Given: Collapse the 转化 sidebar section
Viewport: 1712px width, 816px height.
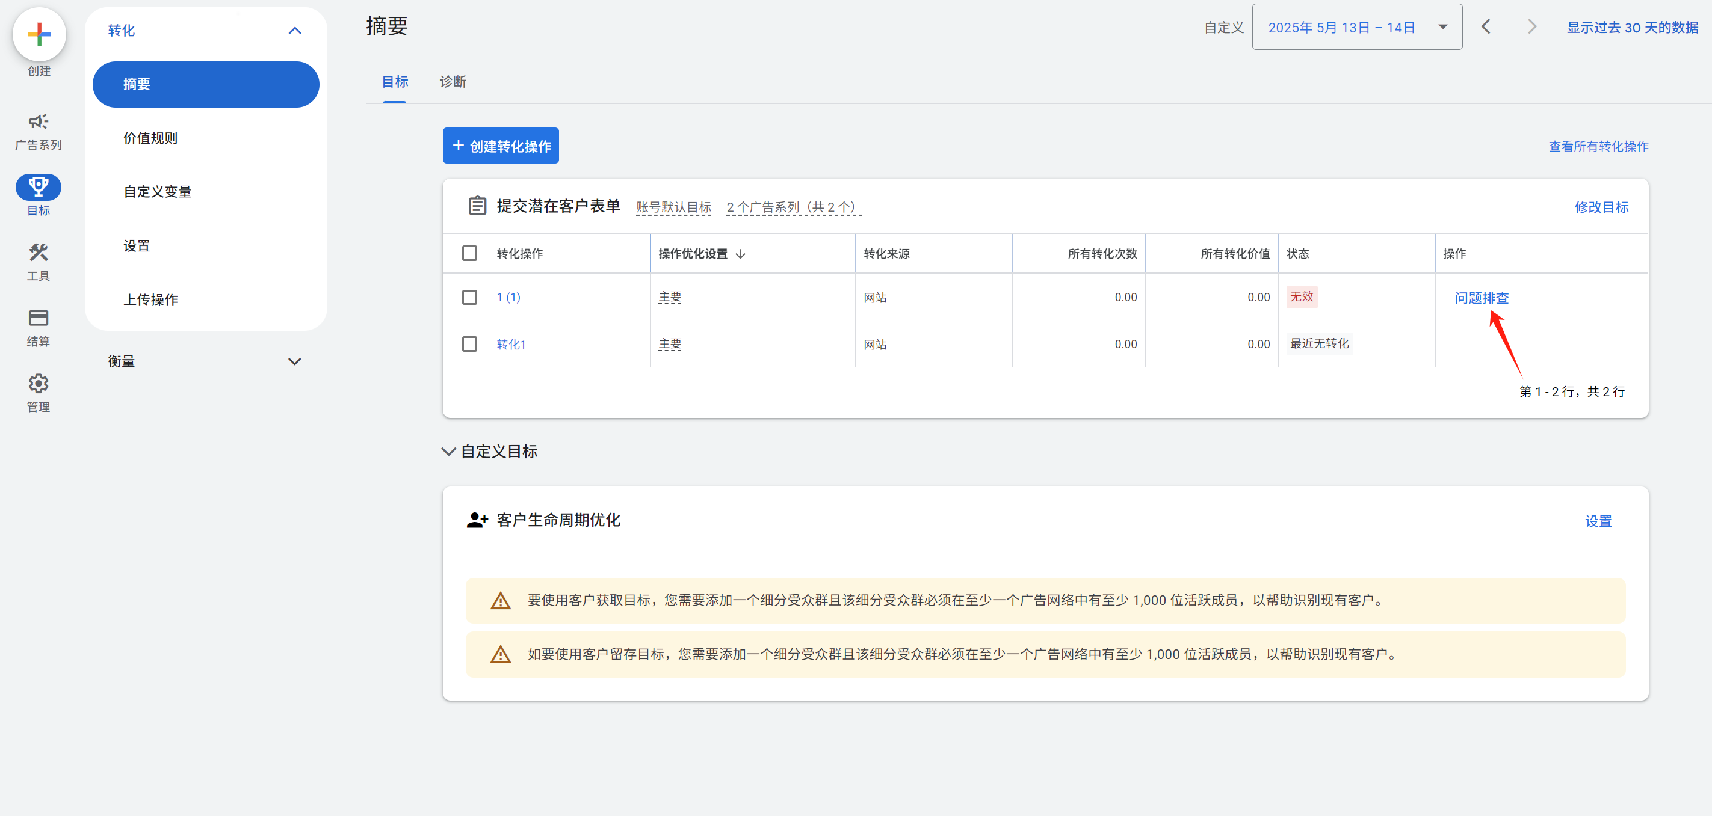Looking at the screenshot, I should click(x=294, y=31).
